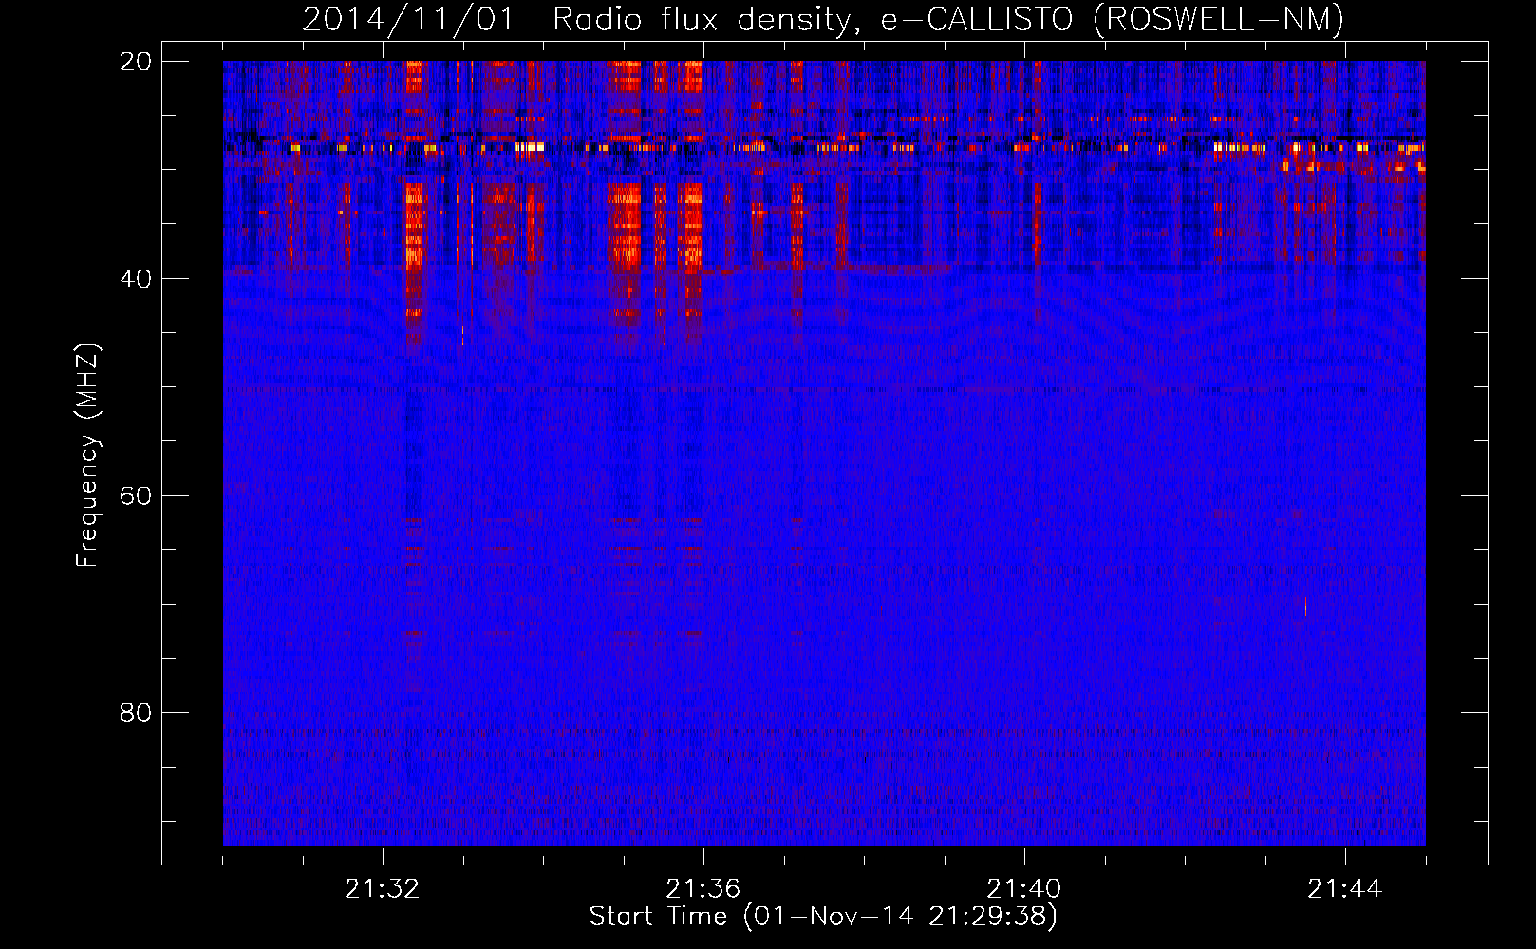Click the 21:40 time axis label
Image resolution: width=1536 pixels, height=949 pixels.
click(x=1024, y=889)
